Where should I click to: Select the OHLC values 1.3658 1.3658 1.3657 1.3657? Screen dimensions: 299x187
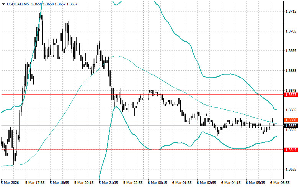click(x=54, y=4)
